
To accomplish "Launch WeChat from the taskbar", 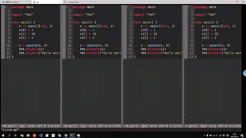I will [22, 136].
